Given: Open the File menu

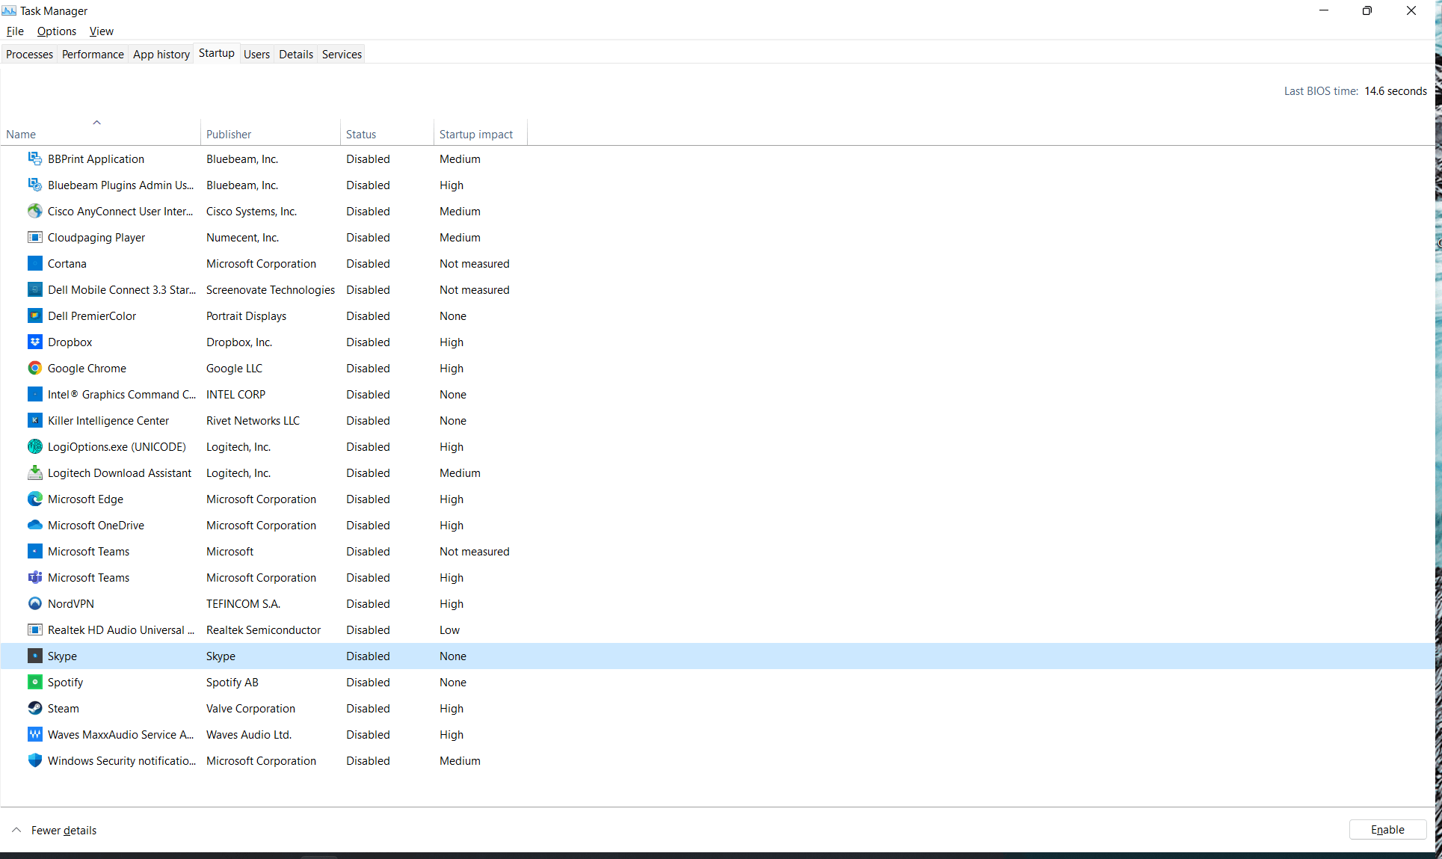Looking at the screenshot, I should coord(15,31).
